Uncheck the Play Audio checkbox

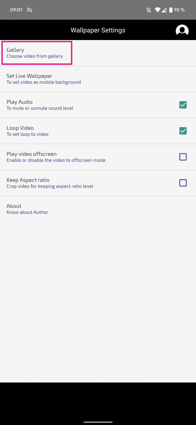tap(183, 105)
